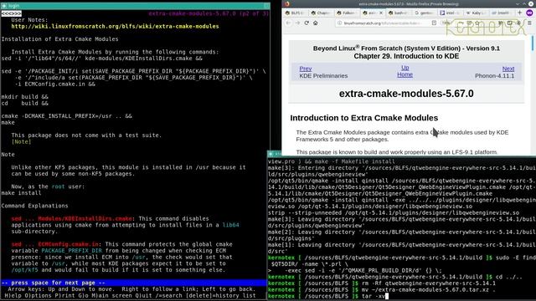Click 'Introduction to Extra Cmake Modules' heading
This screenshot has width=536, height=301.
click(x=364, y=118)
